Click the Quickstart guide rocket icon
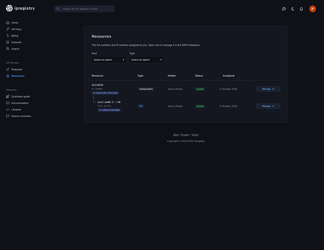Image resolution: width=324 pixels, height=250 pixels. point(8,97)
